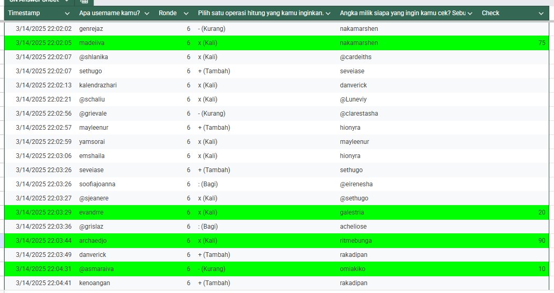This screenshot has width=554, height=293.
Task: Click target cell '@Luneviy'
Action: [353, 99]
